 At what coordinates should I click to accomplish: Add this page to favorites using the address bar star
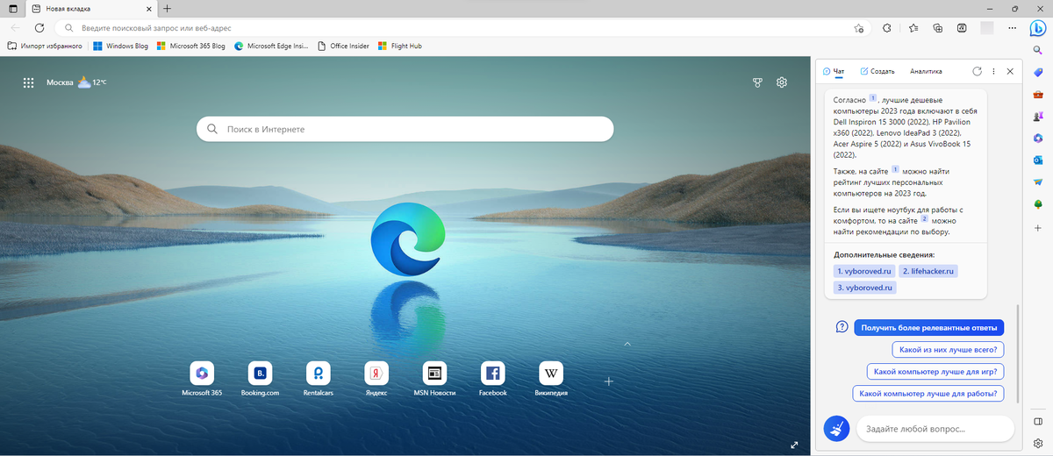click(858, 28)
